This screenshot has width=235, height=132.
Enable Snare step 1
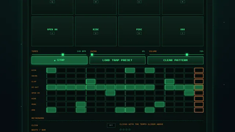[51, 76]
